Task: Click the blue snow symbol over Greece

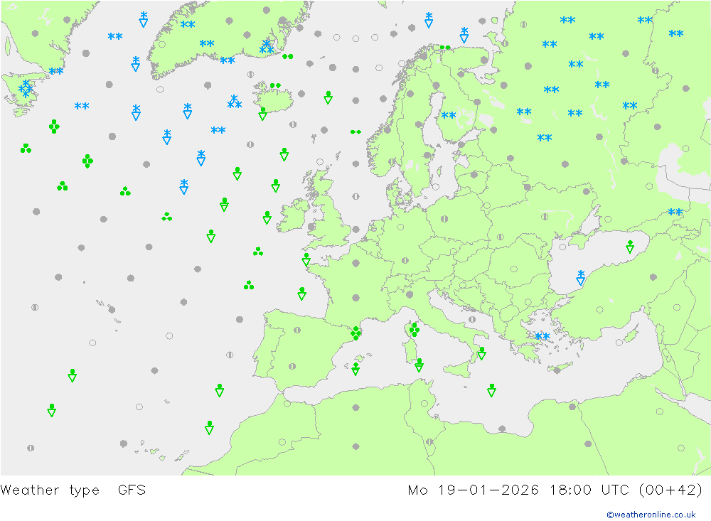Action: tap(542, 336)
